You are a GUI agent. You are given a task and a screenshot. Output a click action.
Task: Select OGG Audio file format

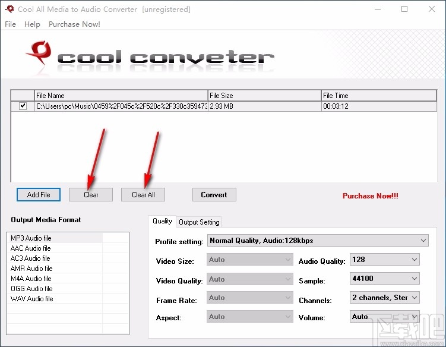coord(55,289)
